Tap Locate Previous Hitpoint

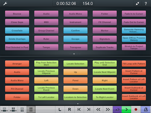[46, 72]
